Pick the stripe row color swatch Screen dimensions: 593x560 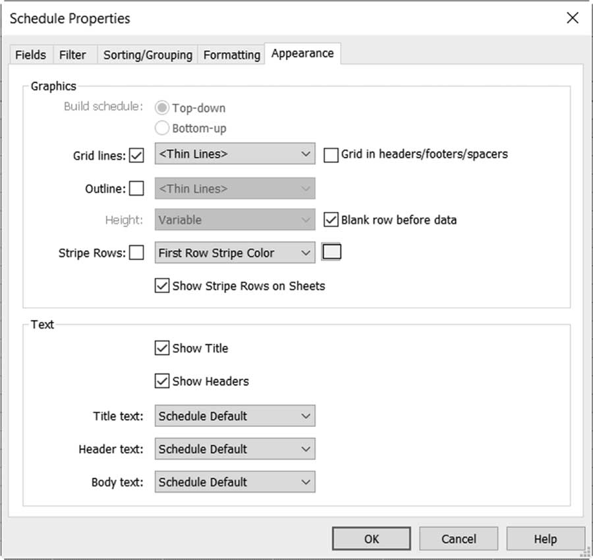tap(331, 252)
